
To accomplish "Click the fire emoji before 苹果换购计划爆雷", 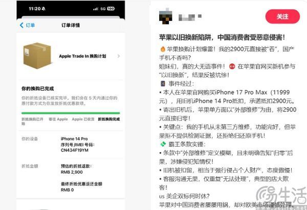I will point(163,49).
